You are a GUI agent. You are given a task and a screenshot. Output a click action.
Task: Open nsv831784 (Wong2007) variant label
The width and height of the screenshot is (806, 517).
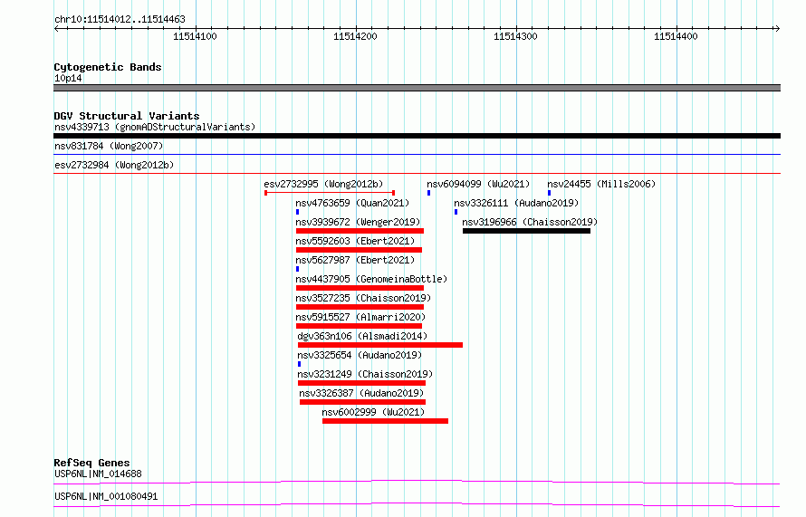click(109, 146)
